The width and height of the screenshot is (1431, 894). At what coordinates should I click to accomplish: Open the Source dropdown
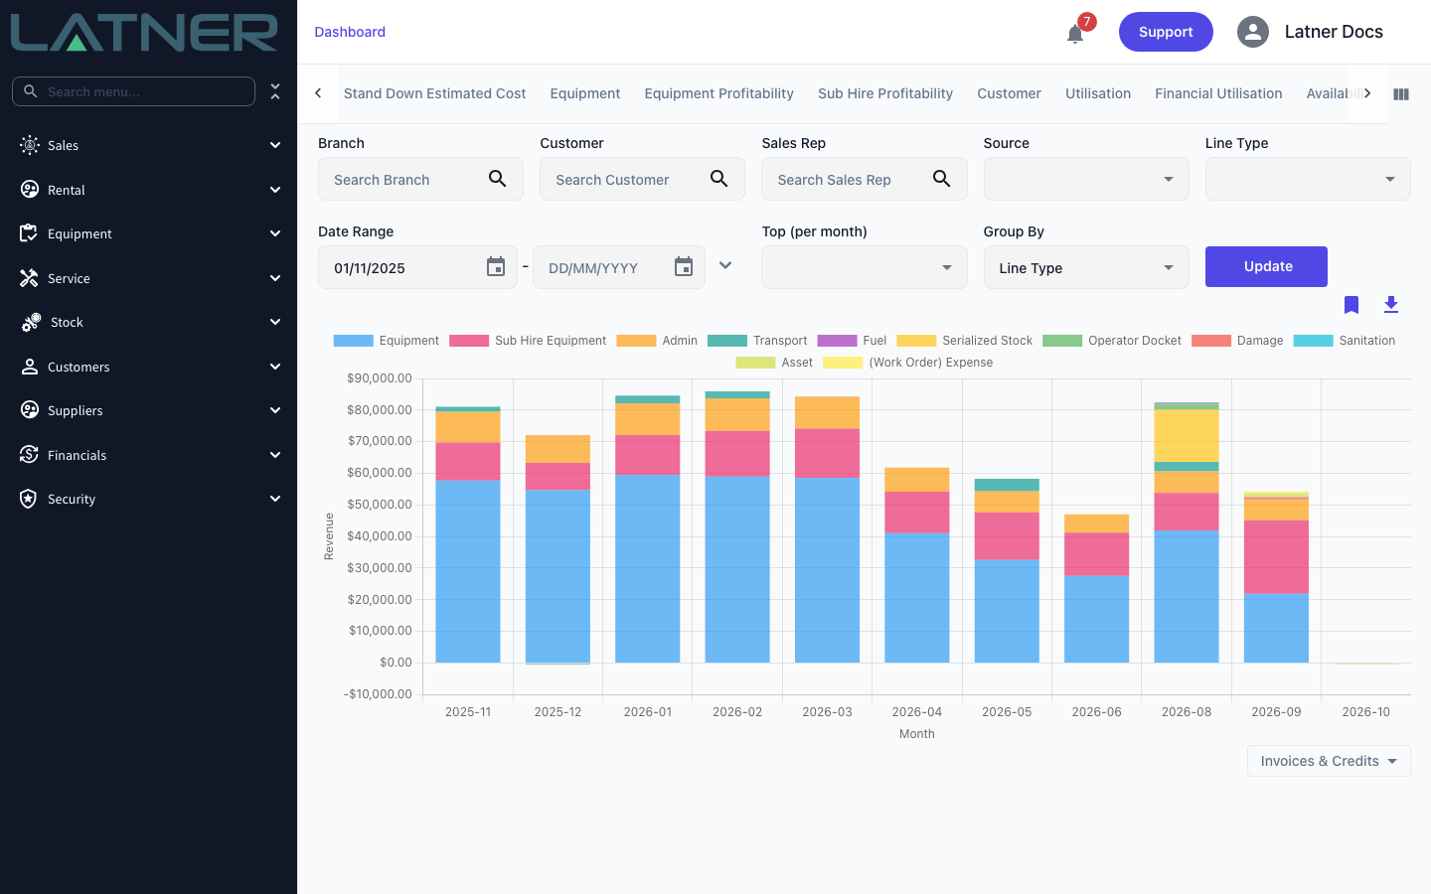pyautogui.click(x=1086, y=179)
